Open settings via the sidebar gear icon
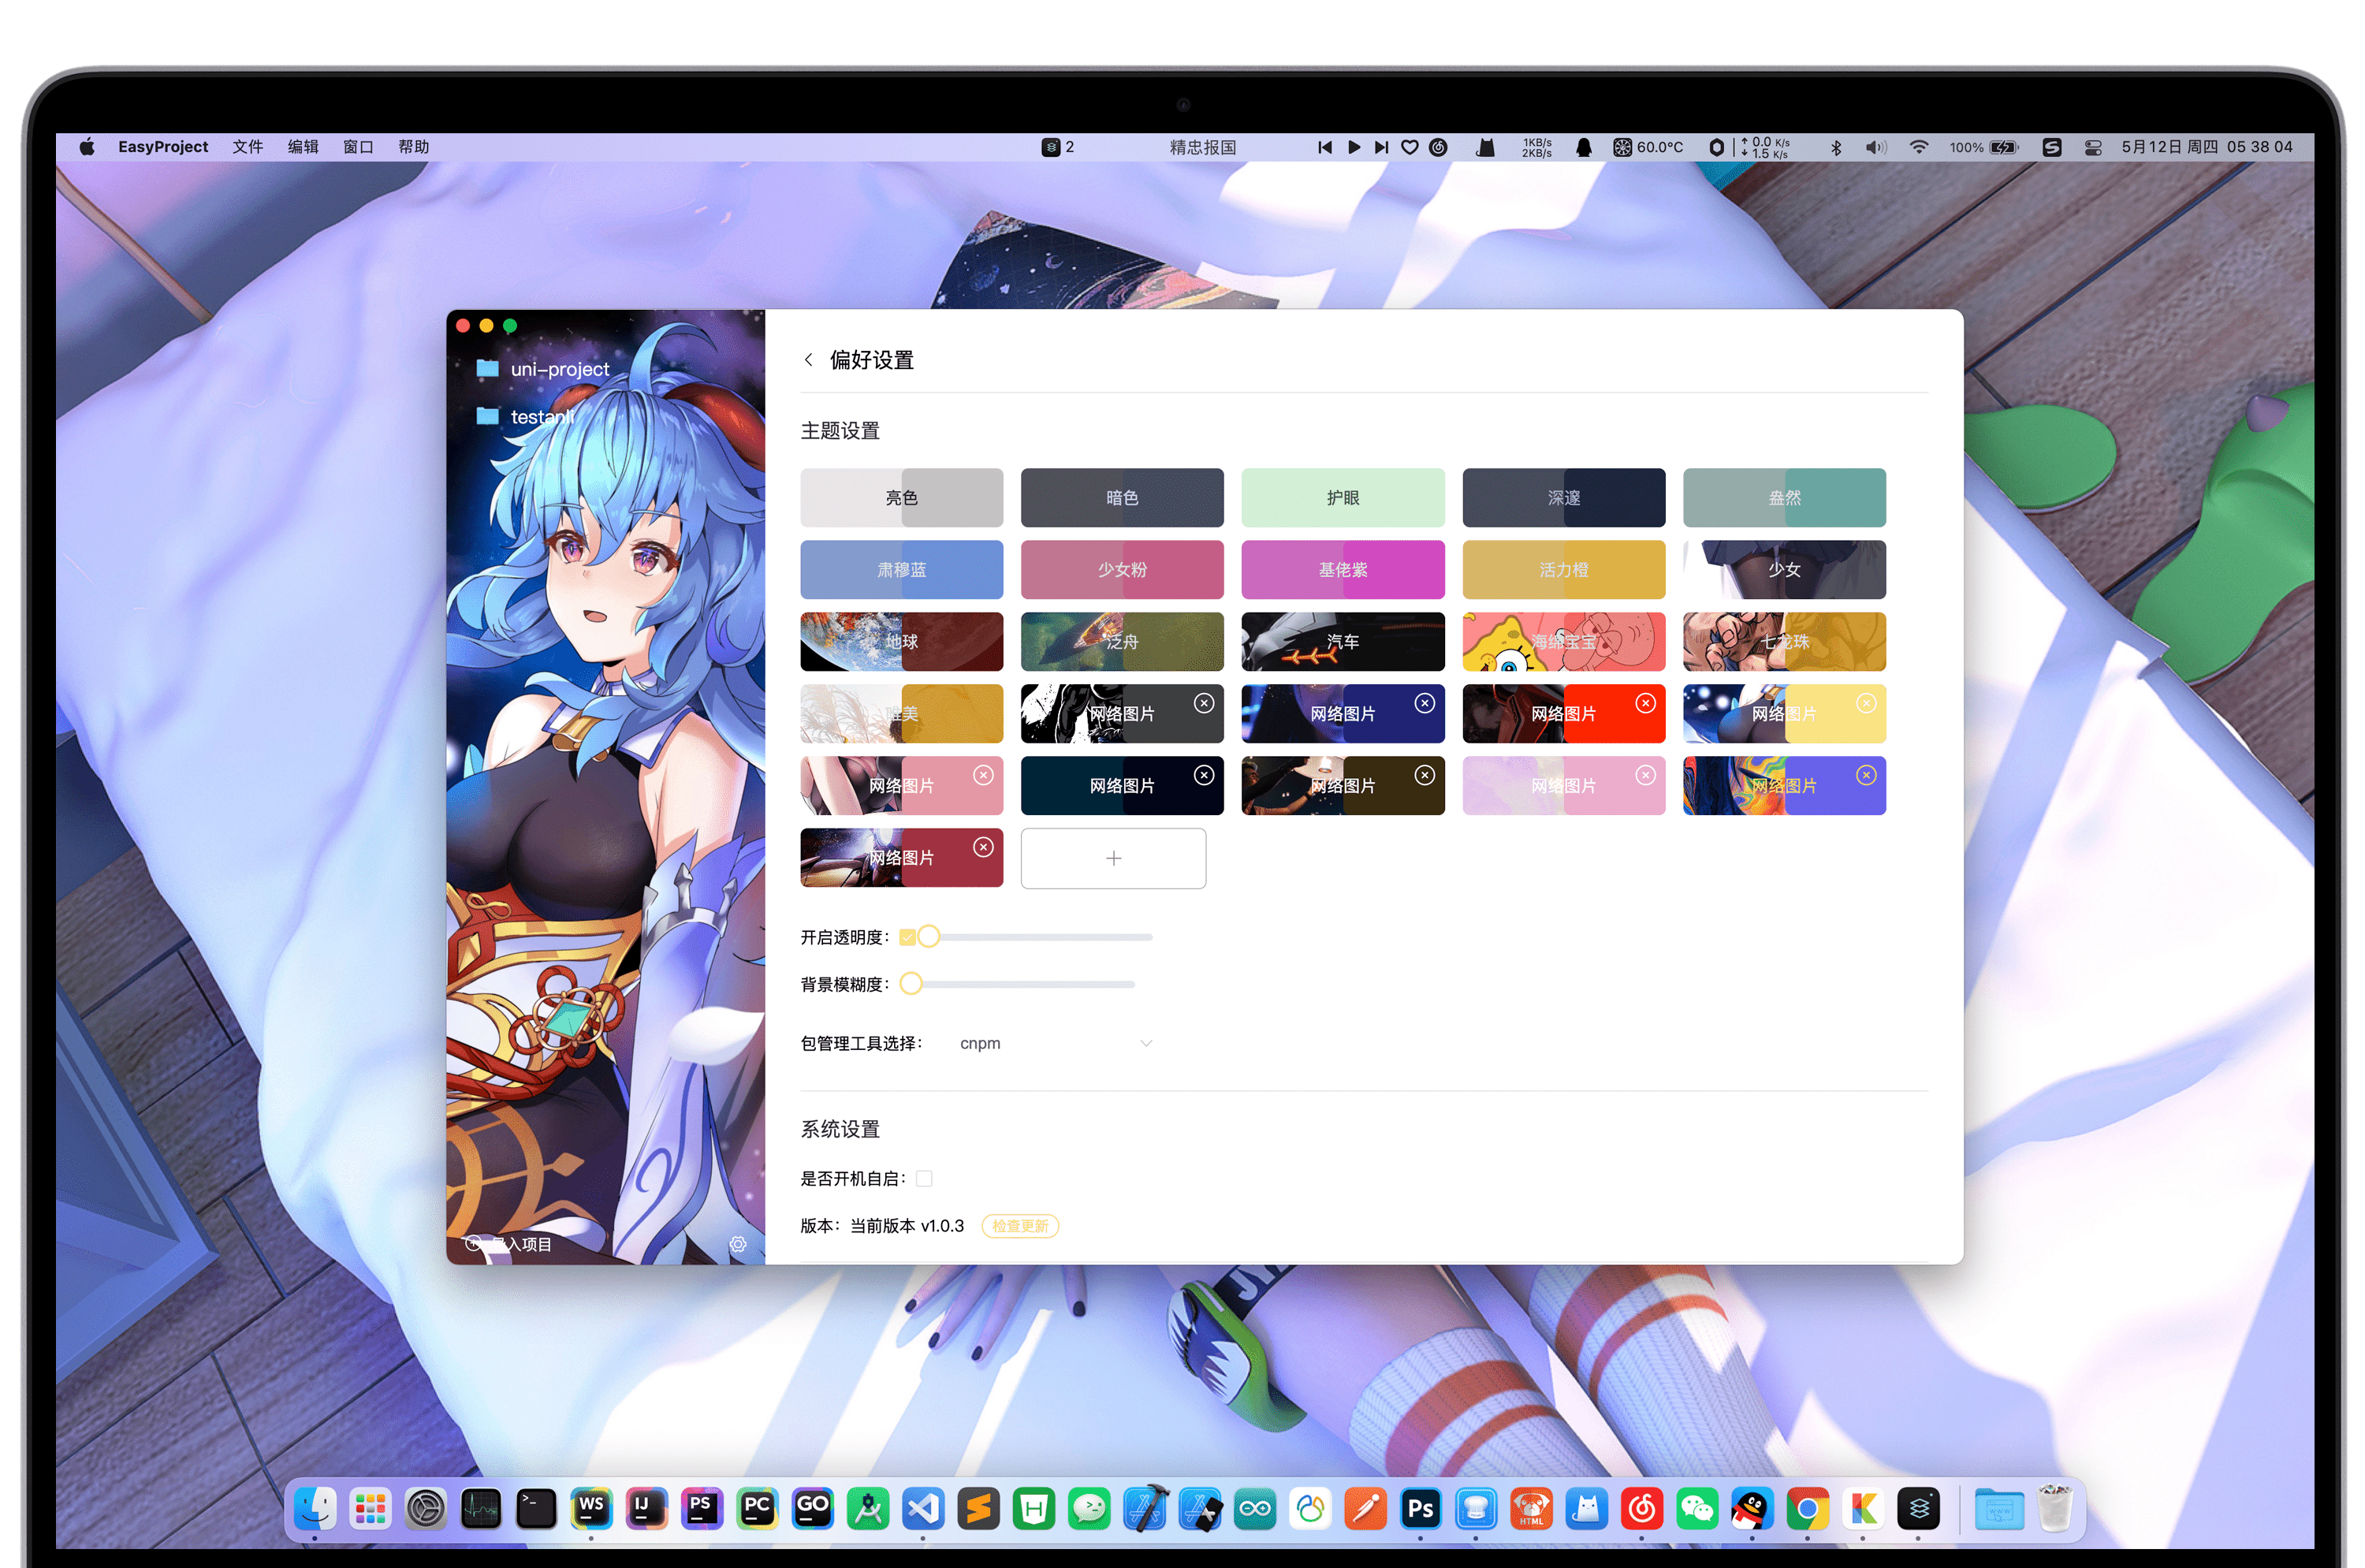 [x=738, y=1244]
